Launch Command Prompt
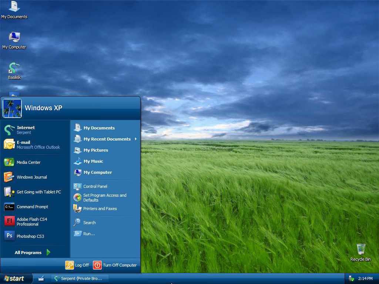 pos(32,207)
